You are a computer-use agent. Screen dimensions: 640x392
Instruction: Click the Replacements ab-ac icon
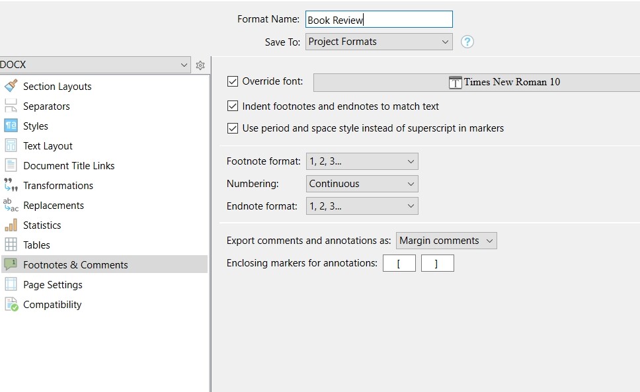point(11,205)
